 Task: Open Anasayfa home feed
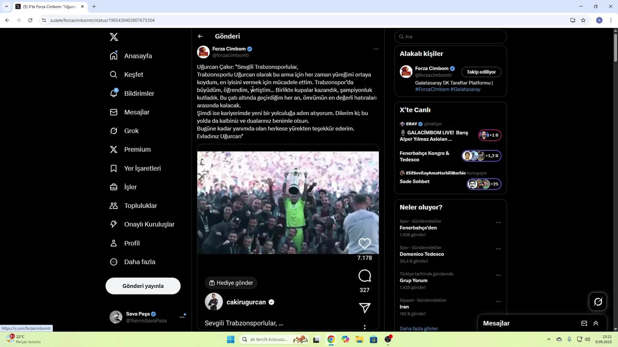point(131,56)
